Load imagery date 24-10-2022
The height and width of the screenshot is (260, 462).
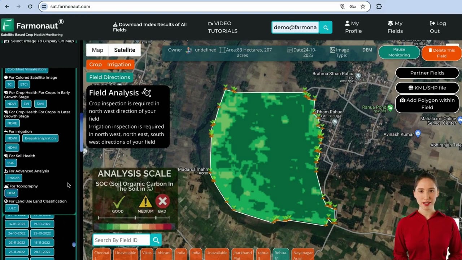(x=17, y=233)
